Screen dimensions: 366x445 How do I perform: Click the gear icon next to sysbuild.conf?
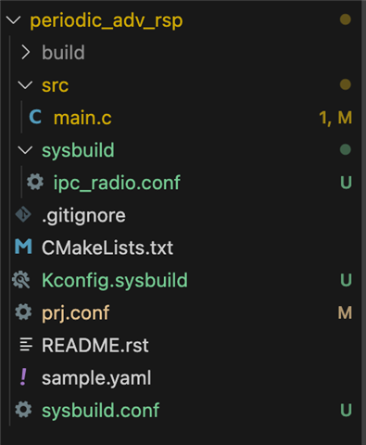click(x=23, y=410)
